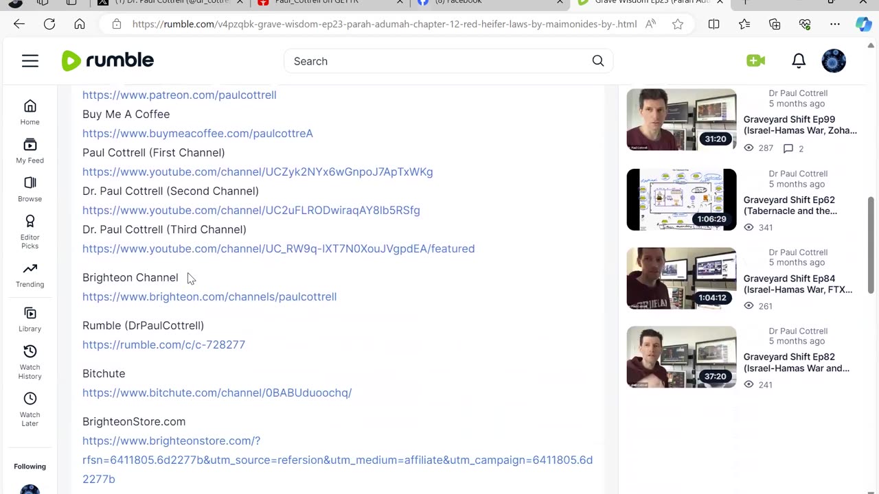Open Graveyard Shift Ep82 title link

(797, 362)
